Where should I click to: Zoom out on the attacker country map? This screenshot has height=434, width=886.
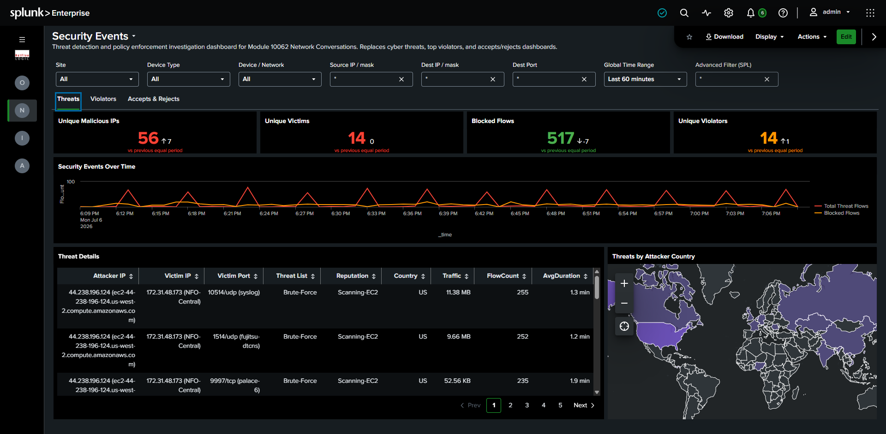(624, 303)
